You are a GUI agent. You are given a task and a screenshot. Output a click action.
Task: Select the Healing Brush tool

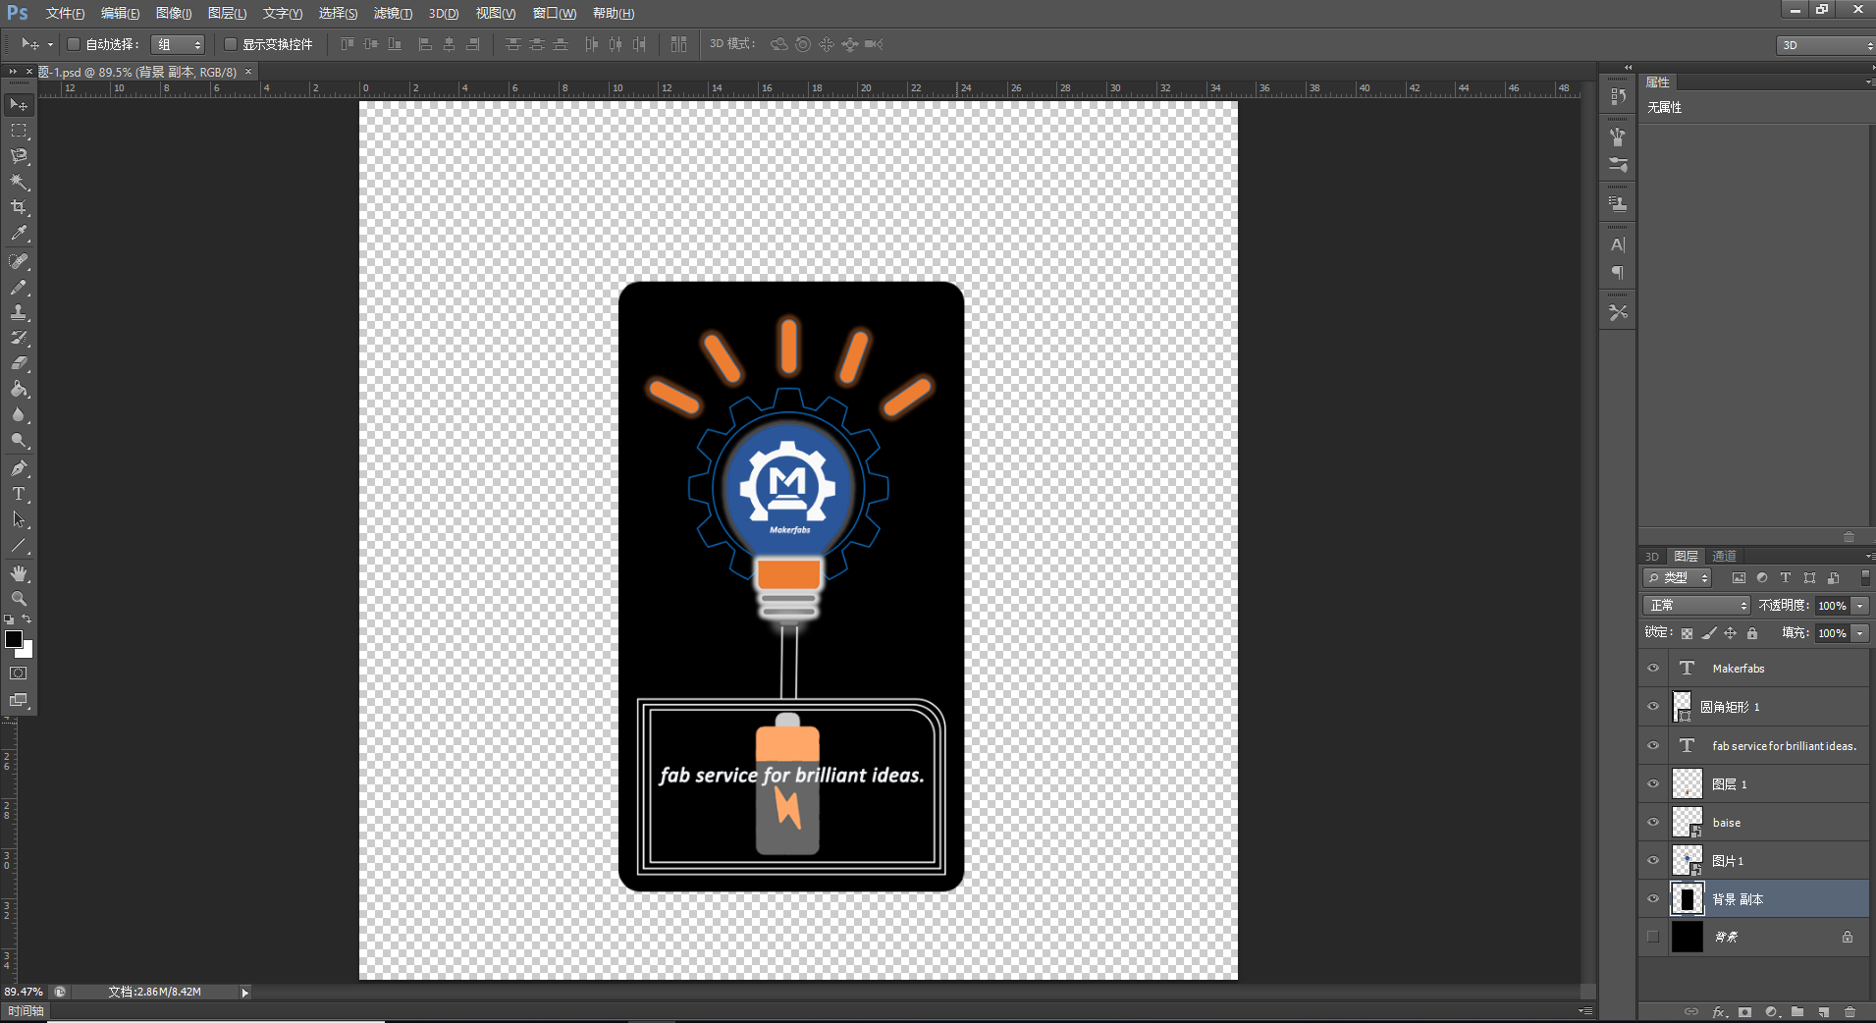(19, 261)
